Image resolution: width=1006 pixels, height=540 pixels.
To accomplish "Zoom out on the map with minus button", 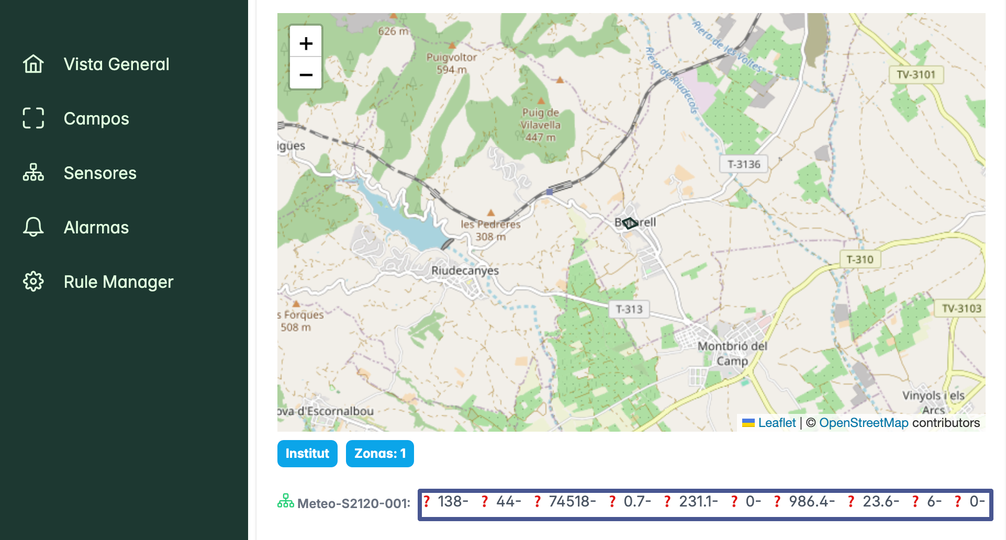I will point(306,74).
